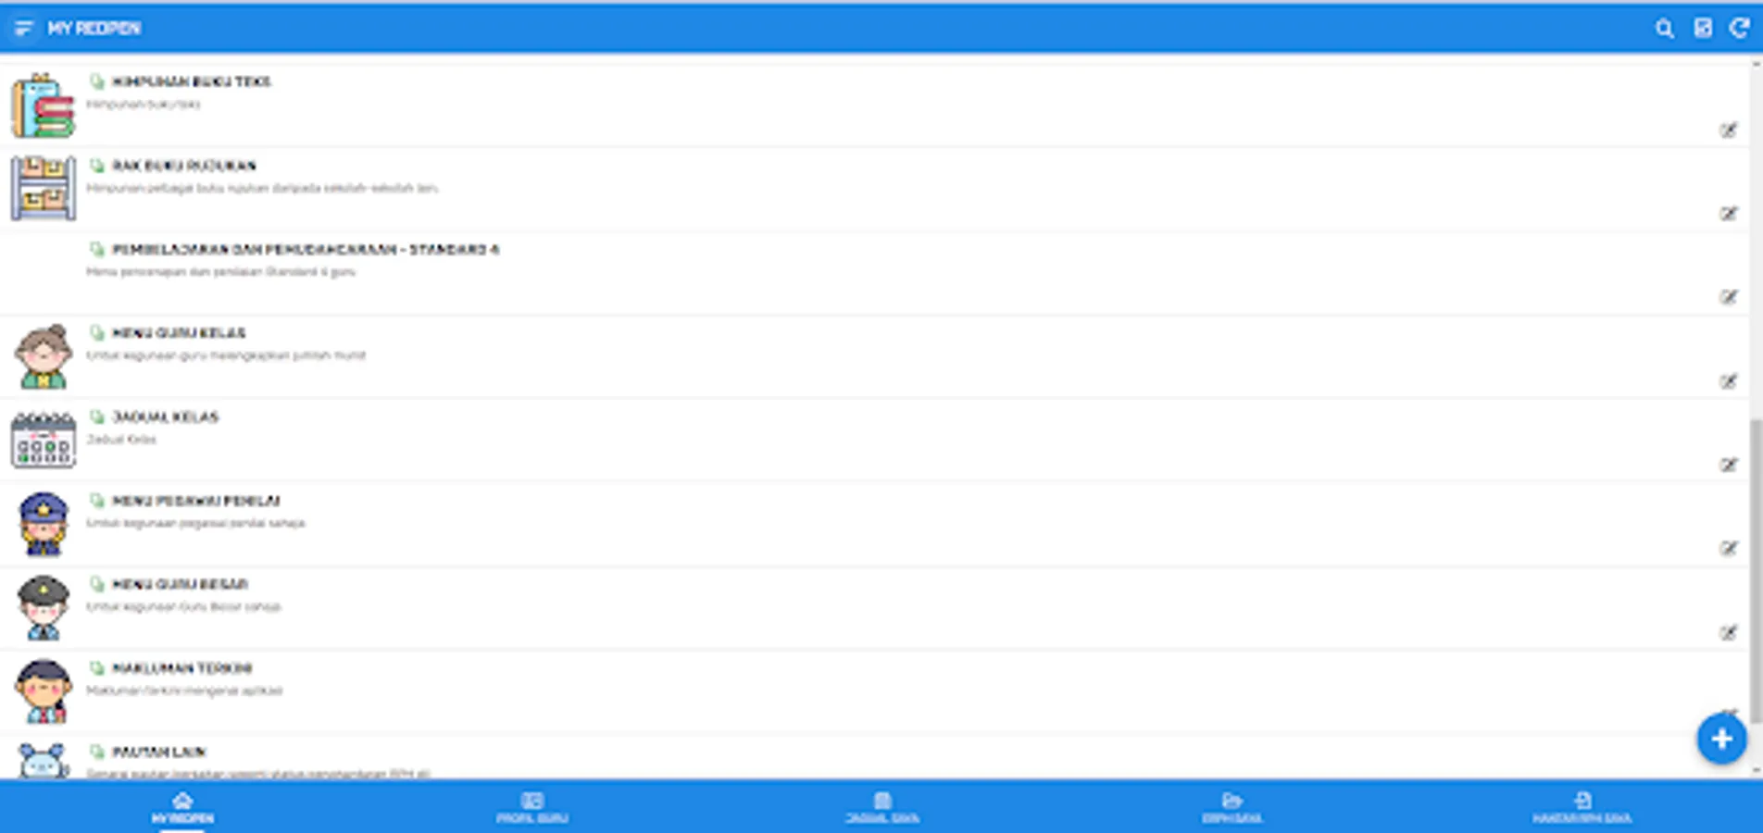This screenshot has width=1763, height=833.
Task: Click the green document icon beside HIMPUNAN BUKU TEKS
Action: click(96, 81)
